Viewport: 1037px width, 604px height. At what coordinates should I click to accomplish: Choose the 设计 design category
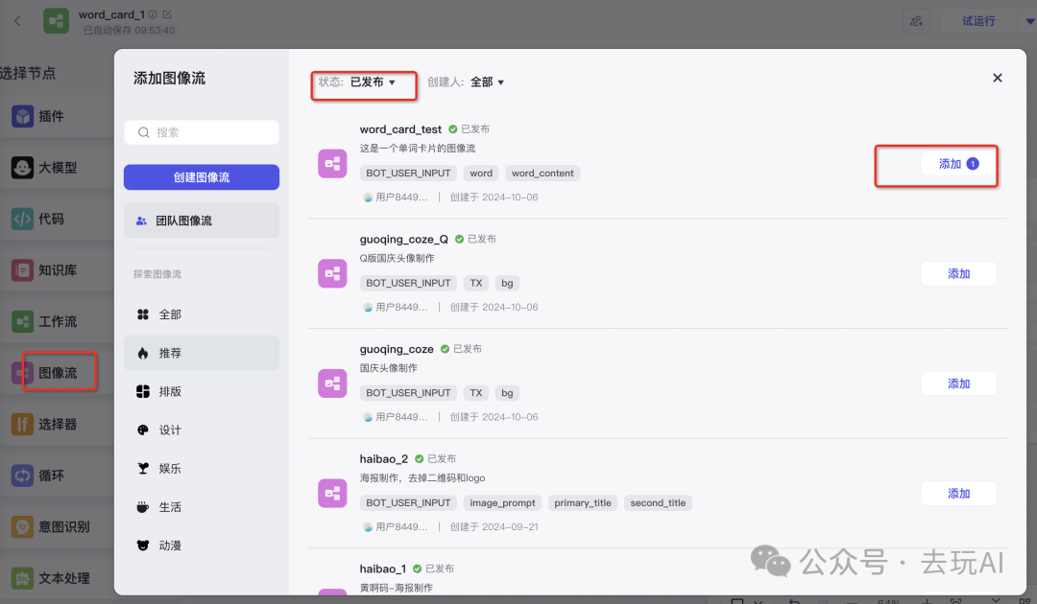point(201,430)
